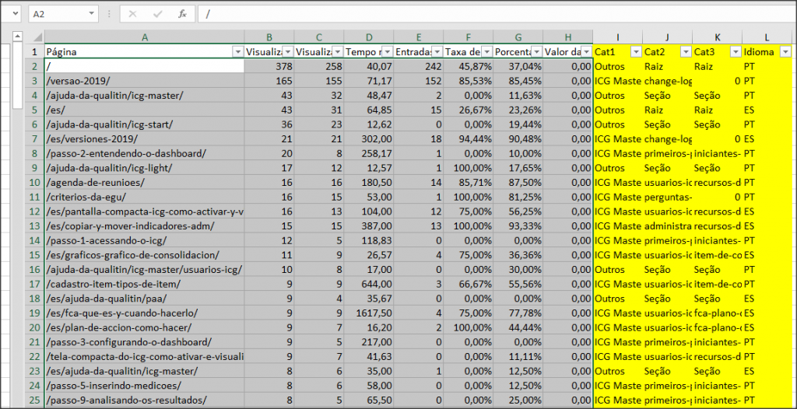The image size is (797, 409).
Task: Select column D header
Action: [x=368, y=37]
